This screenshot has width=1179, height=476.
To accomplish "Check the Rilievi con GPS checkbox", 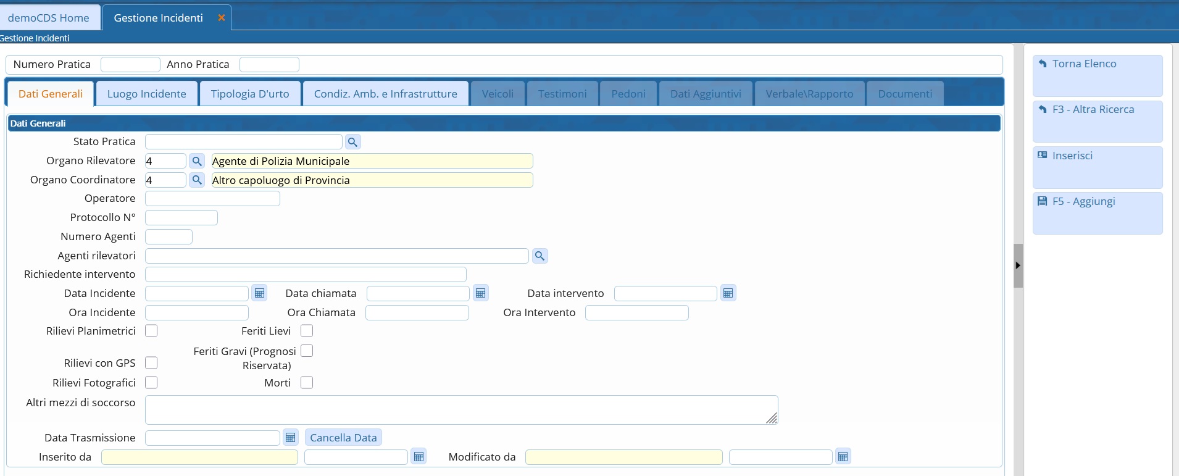I will (x=151, y=363).
